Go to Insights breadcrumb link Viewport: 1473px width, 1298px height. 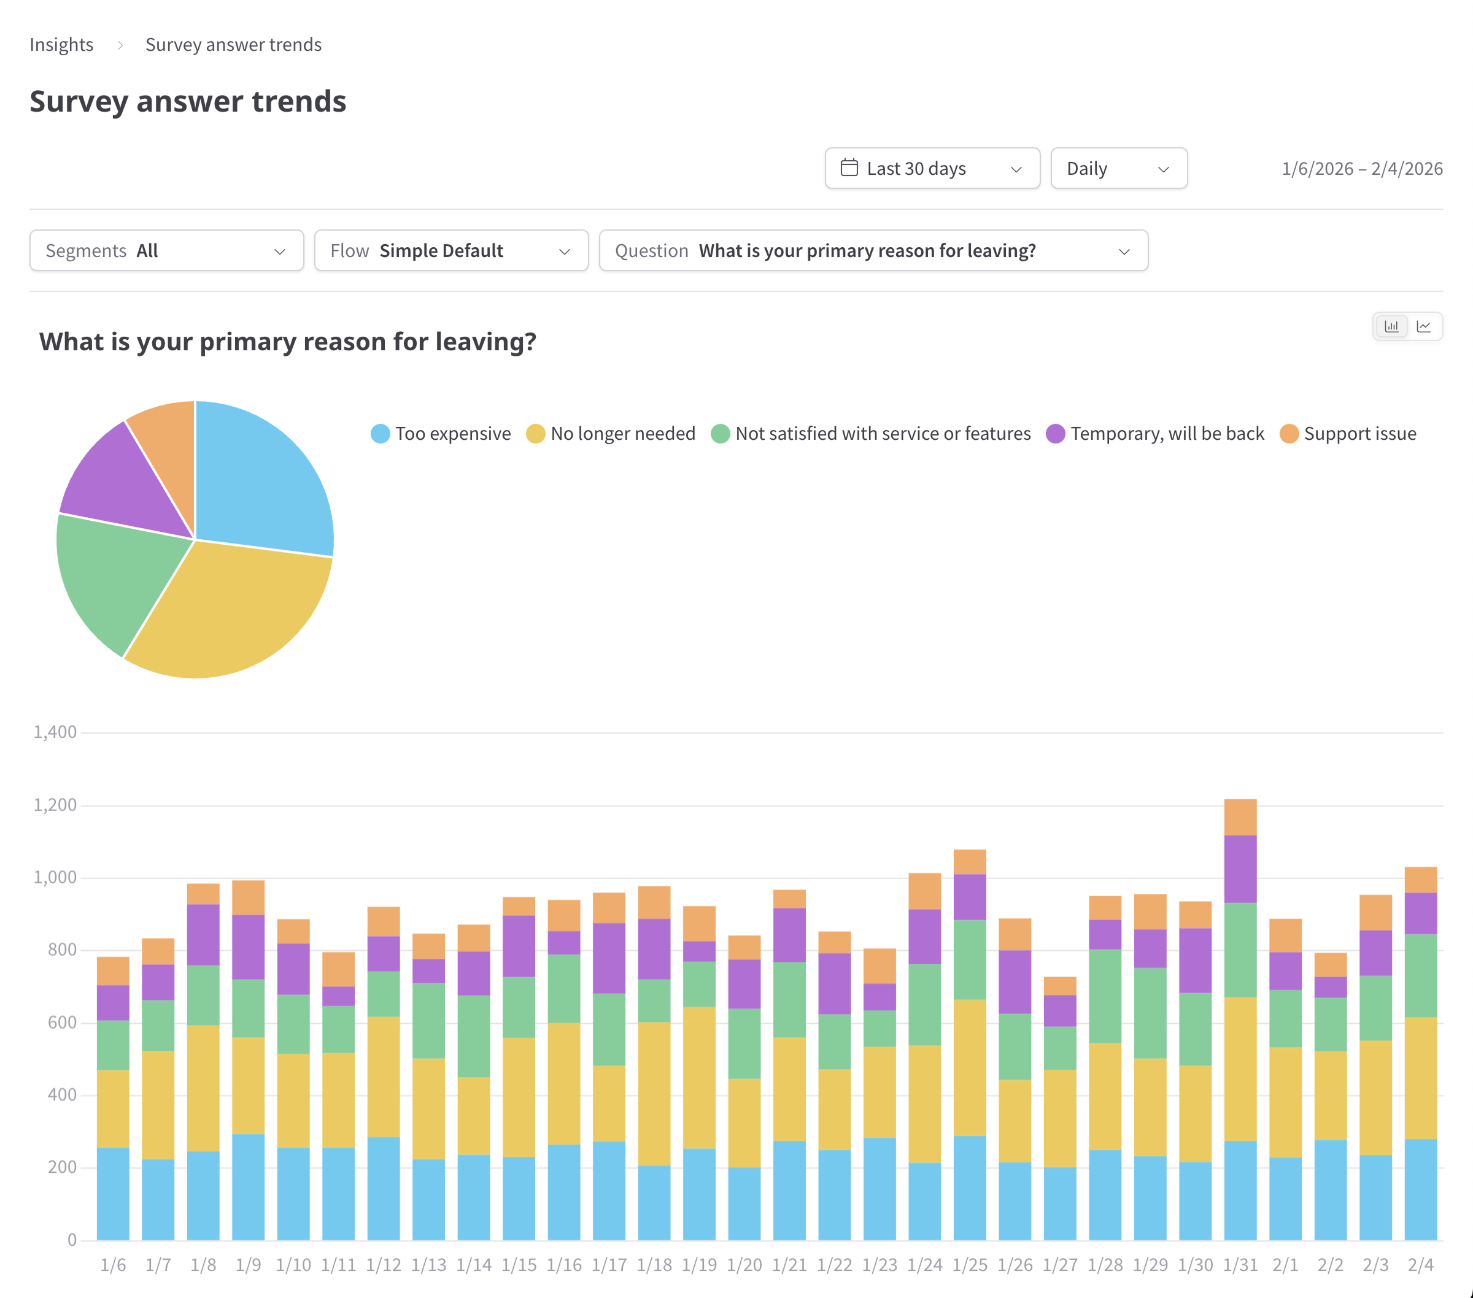[x=61, y=45]
